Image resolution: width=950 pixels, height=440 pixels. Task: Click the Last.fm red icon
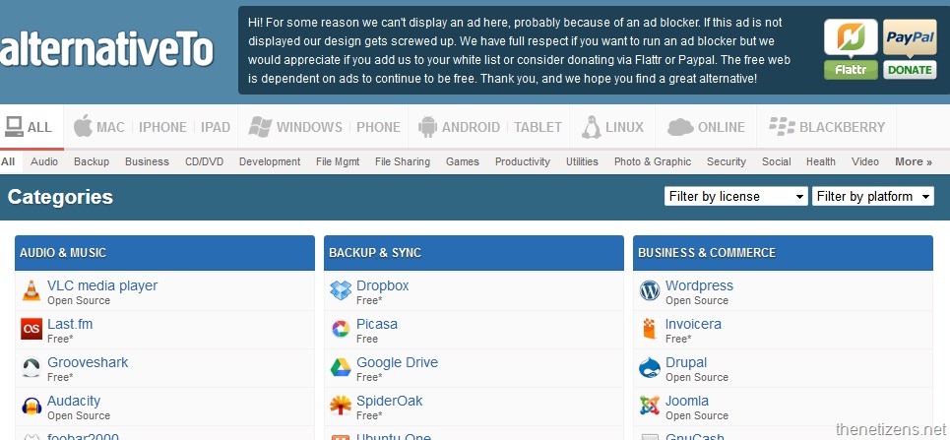point(32,329)
